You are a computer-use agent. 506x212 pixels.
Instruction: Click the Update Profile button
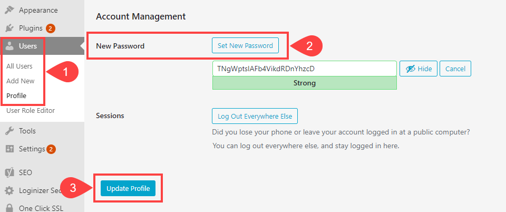(128, 188)
